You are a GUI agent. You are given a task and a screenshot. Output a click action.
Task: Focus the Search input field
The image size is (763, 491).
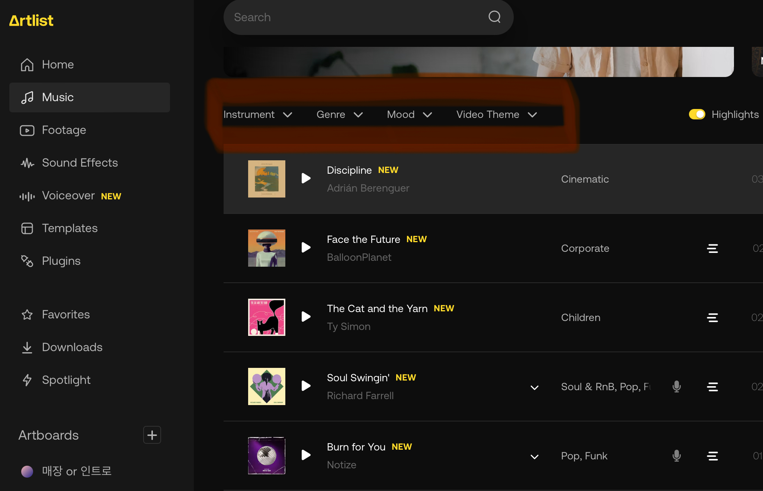[x=368, y=17]
